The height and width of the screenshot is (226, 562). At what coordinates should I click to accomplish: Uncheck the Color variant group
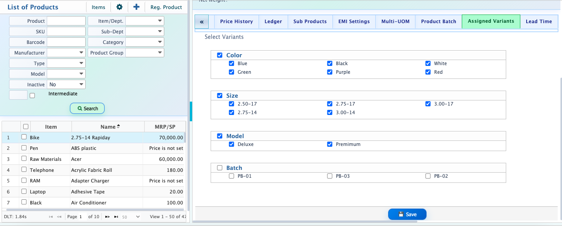coord(220,55)
